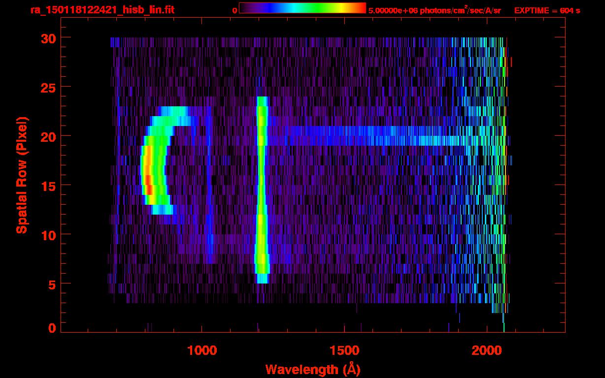
Task: Click the spatial row tick label 5
Action: coord(52,284)
